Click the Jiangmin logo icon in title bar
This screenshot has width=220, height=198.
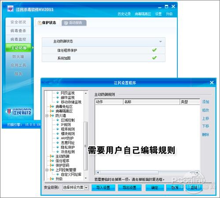point(10,9)
